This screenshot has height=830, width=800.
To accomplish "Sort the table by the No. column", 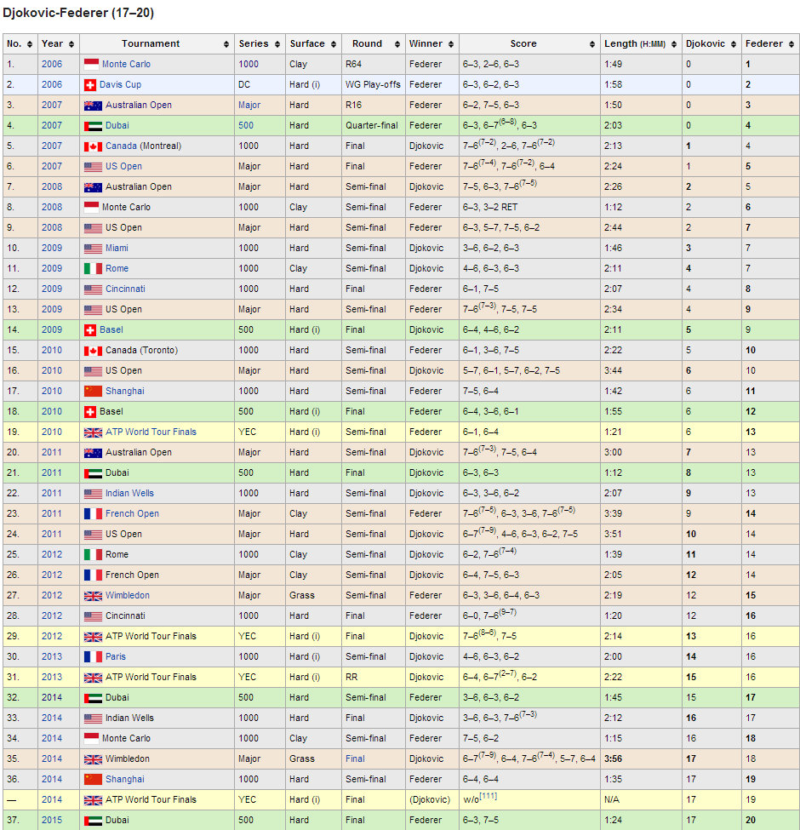I will [30, 44].
